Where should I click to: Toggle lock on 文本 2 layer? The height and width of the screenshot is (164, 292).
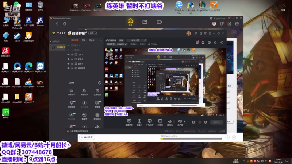(72, 54)
